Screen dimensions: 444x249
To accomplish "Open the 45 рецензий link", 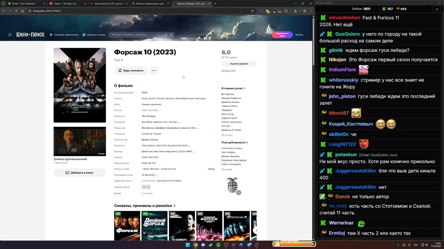I will pyautogui.click(x=228, y=71).
